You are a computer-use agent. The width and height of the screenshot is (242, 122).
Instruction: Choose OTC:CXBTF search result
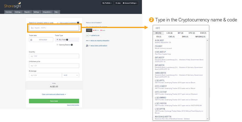click(x=180, y=87)
